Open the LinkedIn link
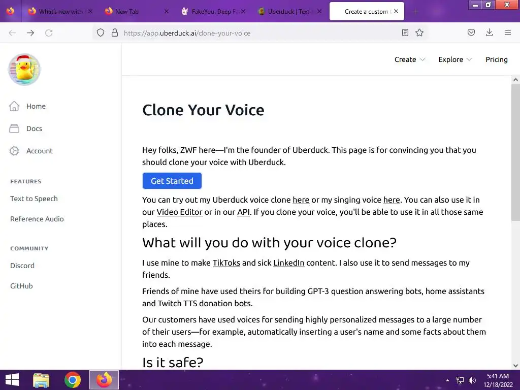520x390 pixels. point(288,263)
